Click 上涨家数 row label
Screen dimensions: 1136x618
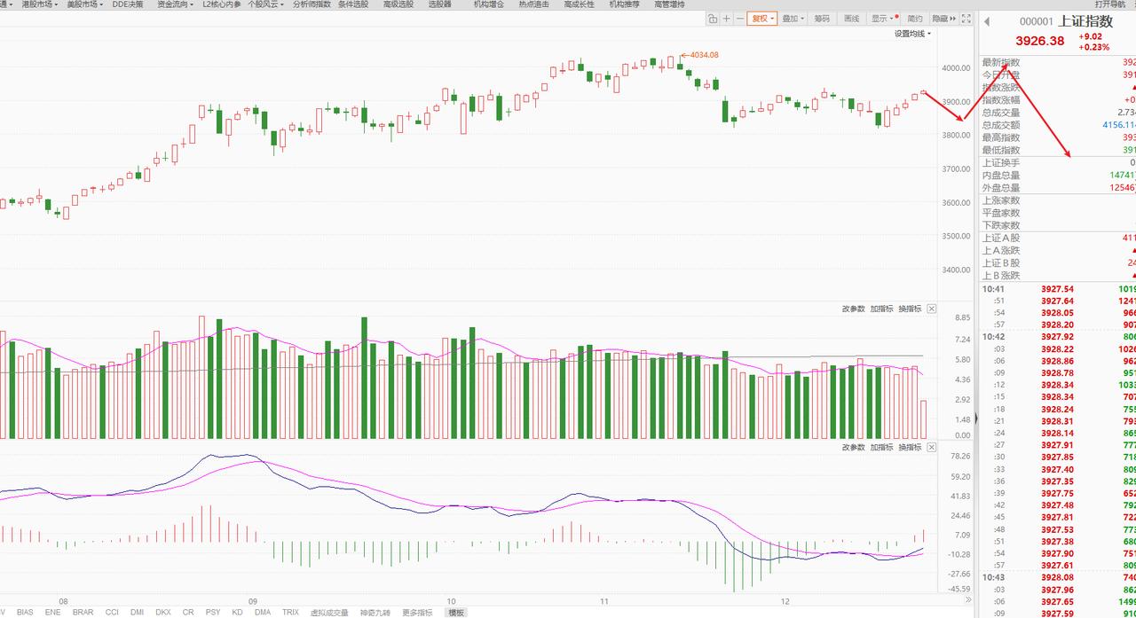1001,200
